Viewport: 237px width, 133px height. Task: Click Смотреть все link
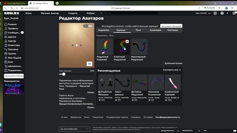pos(172,70)
